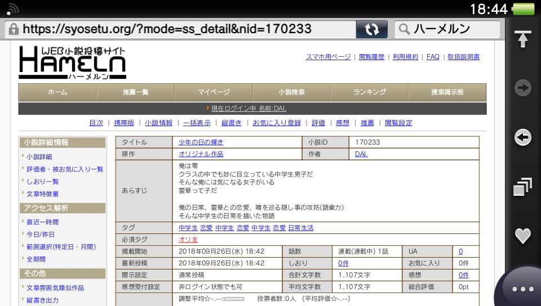Open the 小説検索 navigation tab
This screenshot has width=541, height=306.
tap(291, 92)
